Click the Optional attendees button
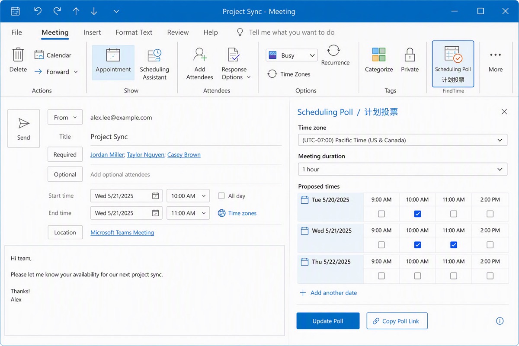This screenshot has width=519, height=346. tap(65, 174)
